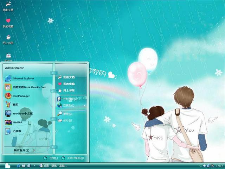The height and width of the screenshot is (169, 225).
Task: Click the second quick launch icon
Action: (x=24, y=166)
